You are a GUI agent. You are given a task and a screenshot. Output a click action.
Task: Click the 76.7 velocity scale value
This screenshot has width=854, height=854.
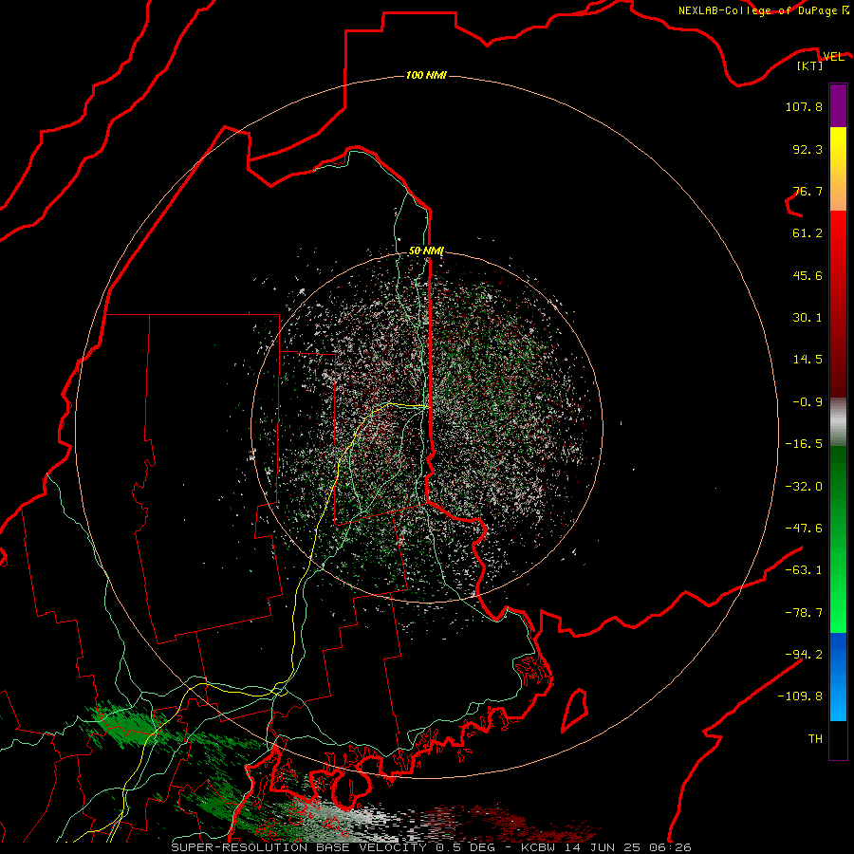808,191
